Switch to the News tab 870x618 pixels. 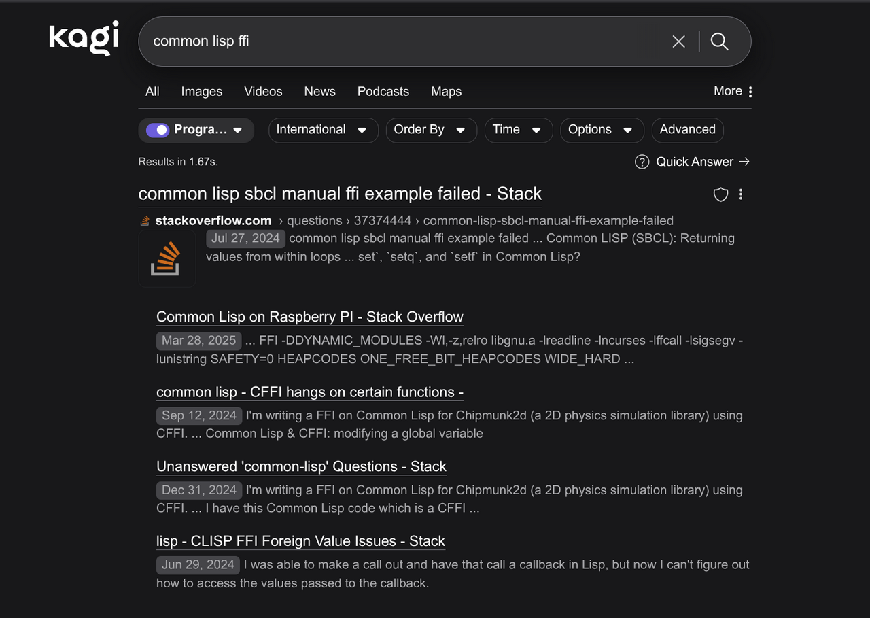(x=319, y=92)
